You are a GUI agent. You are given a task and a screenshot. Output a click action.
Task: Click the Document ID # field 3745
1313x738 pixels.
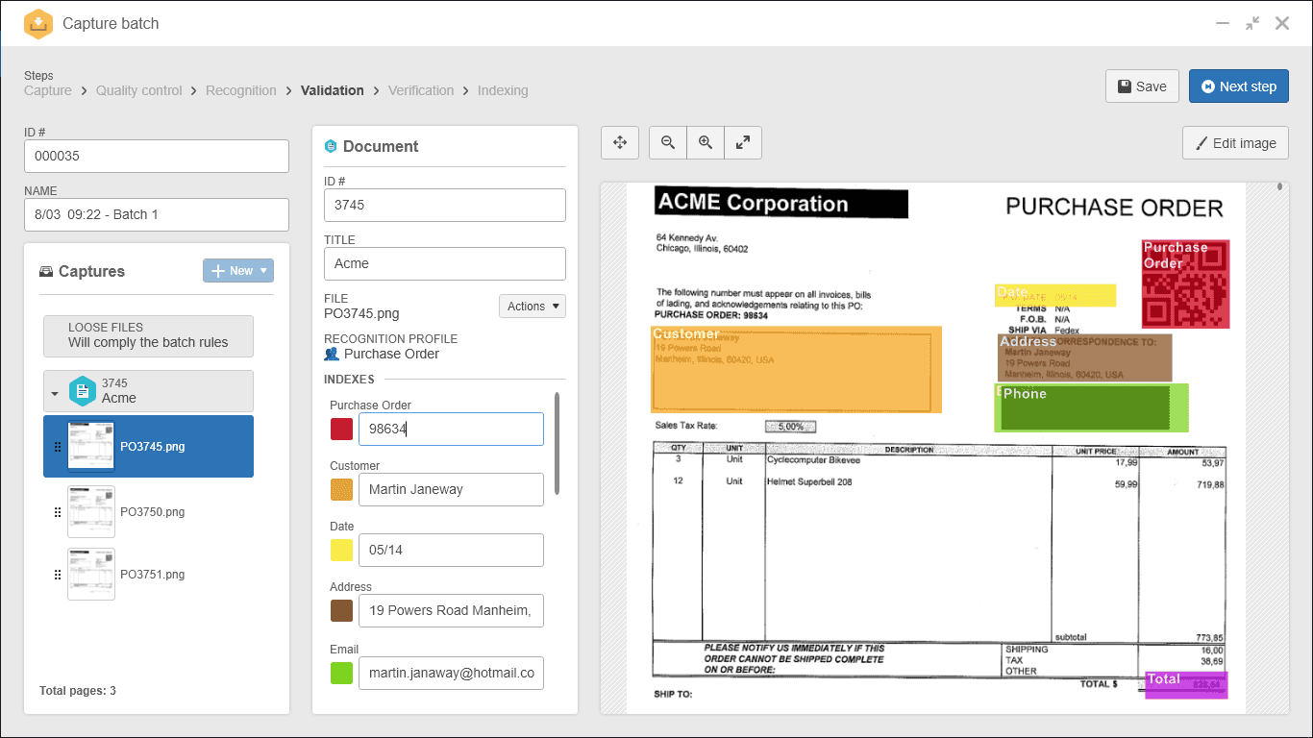click(445, 205)
